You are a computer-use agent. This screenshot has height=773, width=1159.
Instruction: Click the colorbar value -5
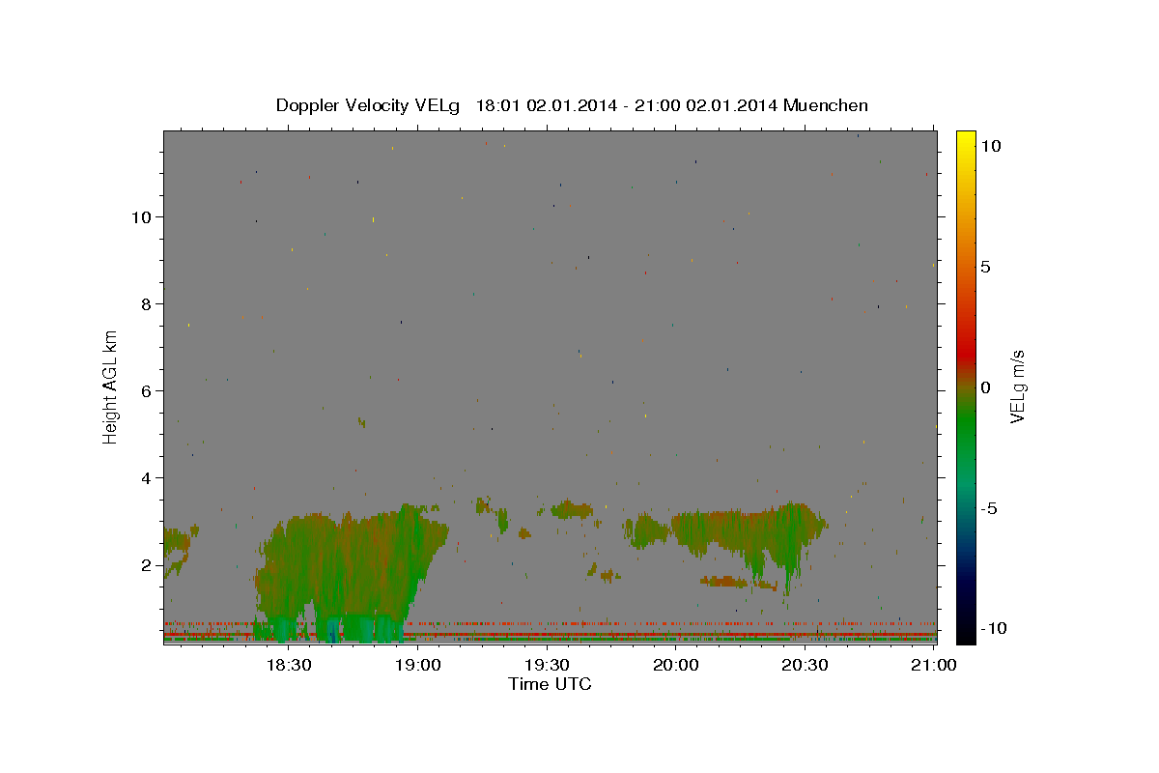point(989,508)
